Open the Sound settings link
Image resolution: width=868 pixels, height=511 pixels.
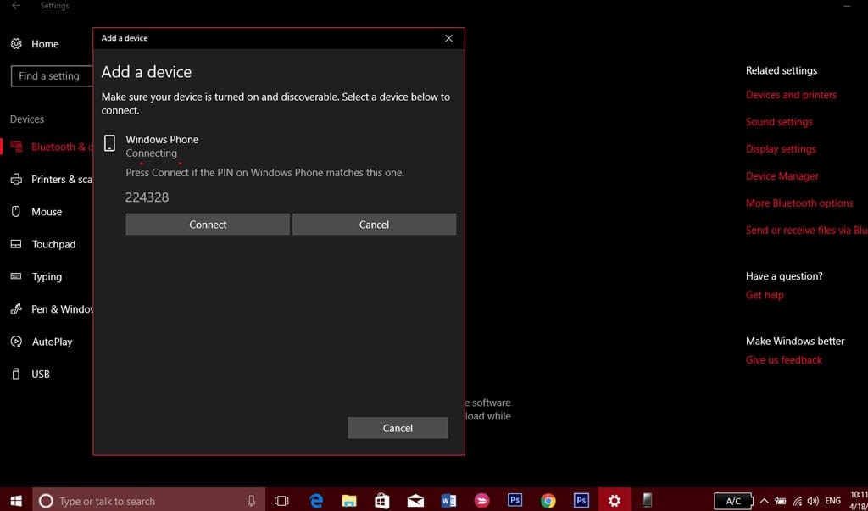(779, 122)
